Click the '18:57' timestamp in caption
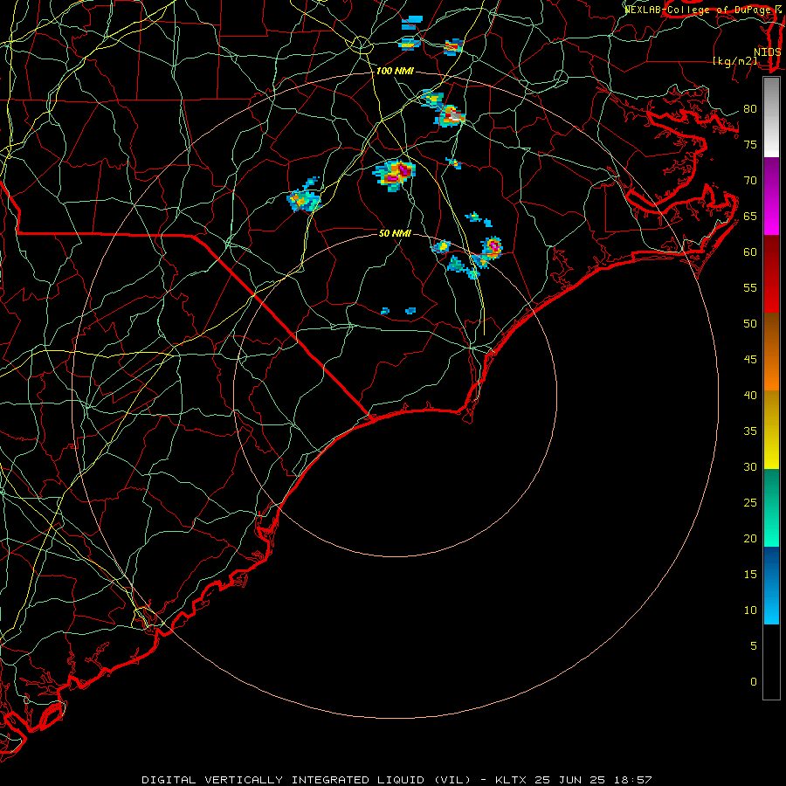Viewport: 786px width, 786px height. click(x=633, y=780)
